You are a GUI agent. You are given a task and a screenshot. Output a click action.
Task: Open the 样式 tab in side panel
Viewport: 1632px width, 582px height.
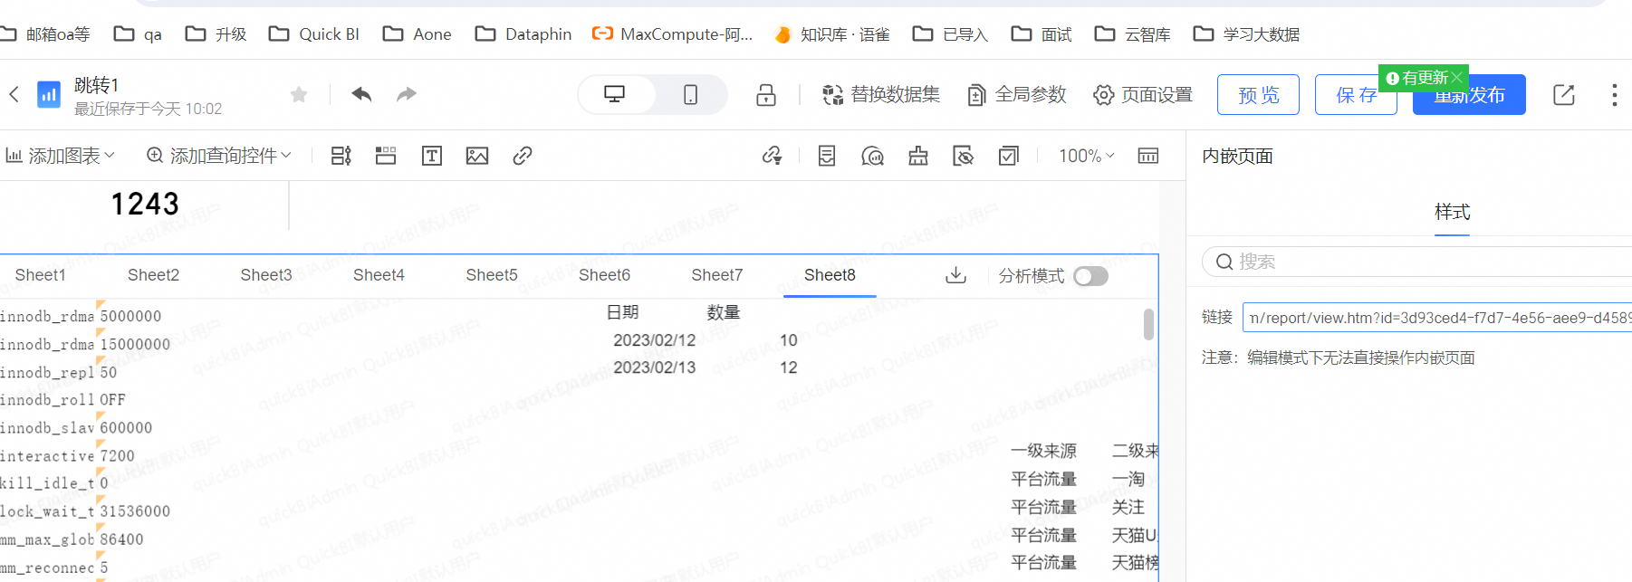pos(1452,213)
